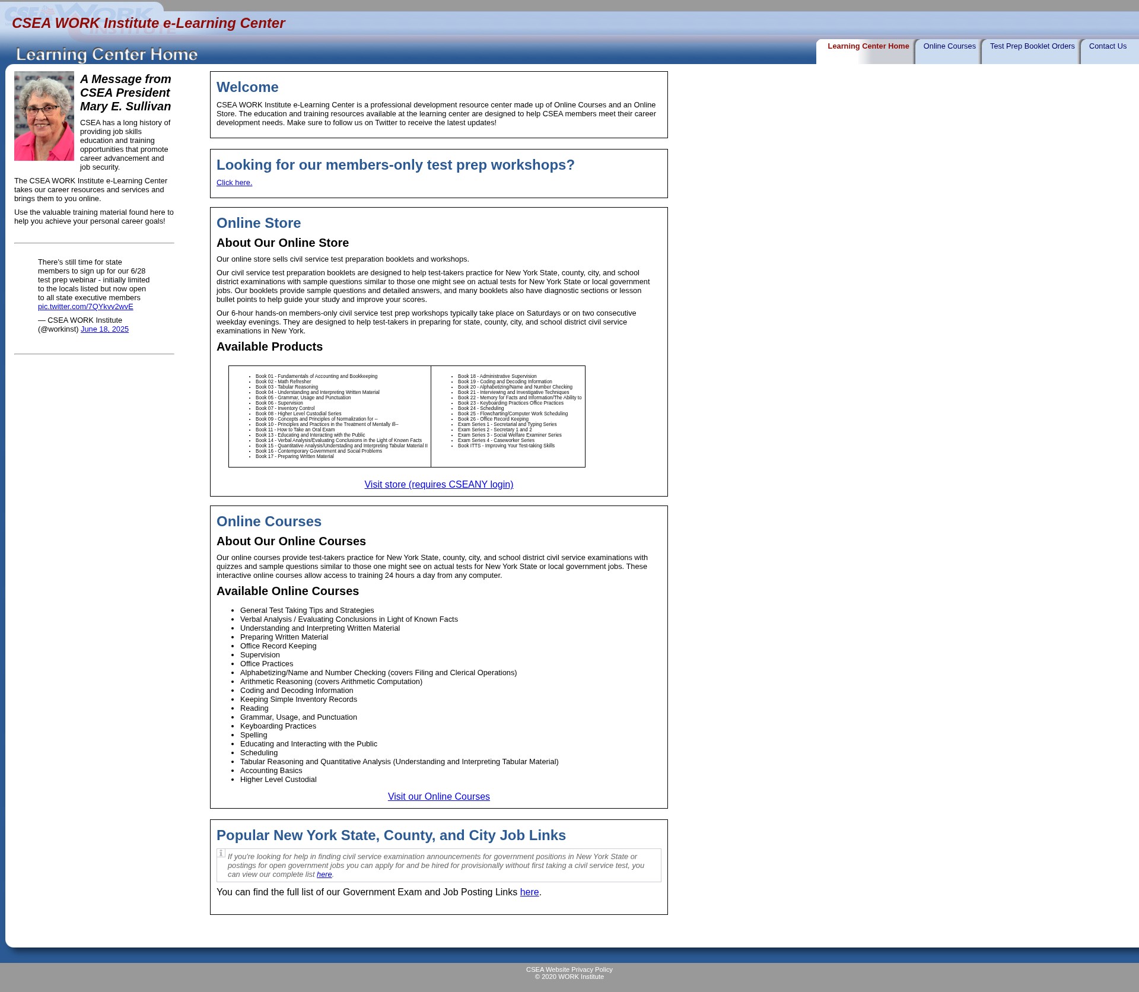
Task: Select the 'Supervision' course item
Action: pyautogui.click(x=260, y=655)
